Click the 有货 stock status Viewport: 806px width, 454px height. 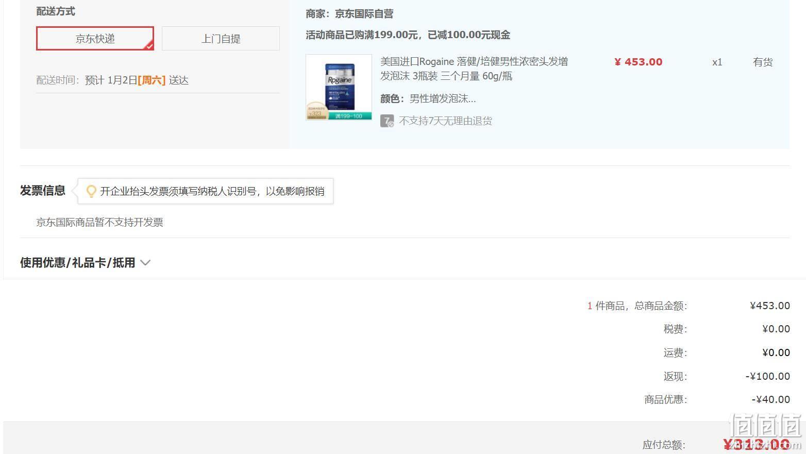pyautogui.click(x=763, y=62)
